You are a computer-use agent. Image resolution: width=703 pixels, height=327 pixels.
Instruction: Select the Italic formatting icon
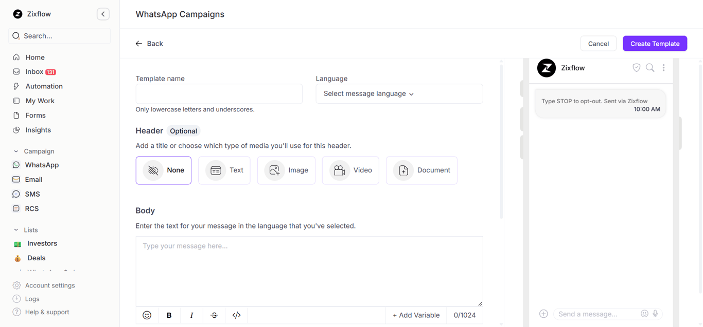click(x=191, y=315)
